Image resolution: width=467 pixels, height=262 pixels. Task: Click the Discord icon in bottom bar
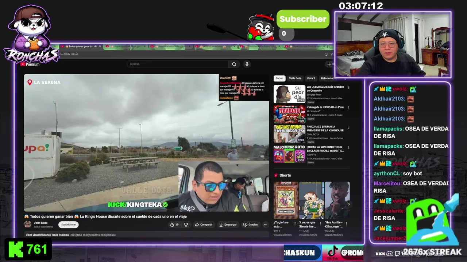390,254
